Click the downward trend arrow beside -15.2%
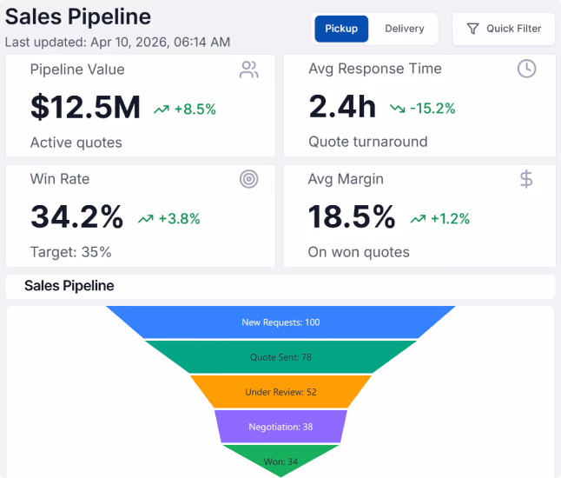 [x=398, y=108]
